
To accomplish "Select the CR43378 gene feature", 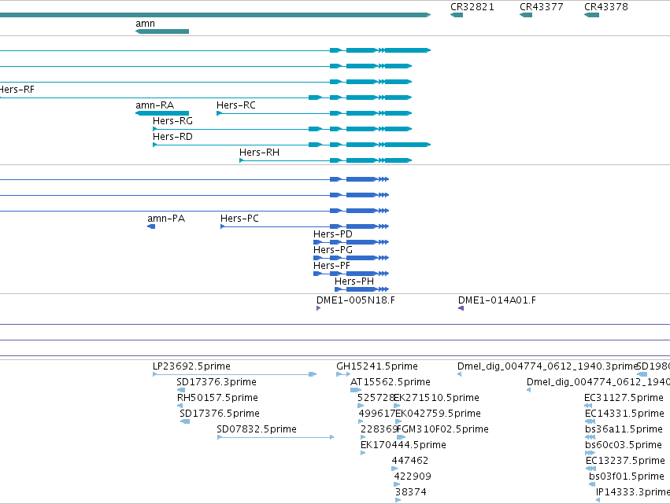I will click(591, 15).
